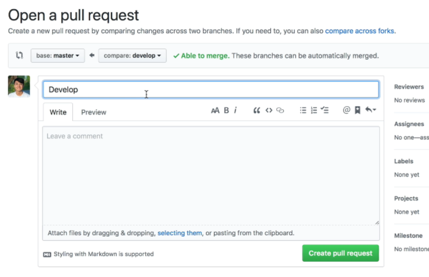Open the compare across forks link
The width and height of the screenshot is (429, 277).
coord(360,31)
